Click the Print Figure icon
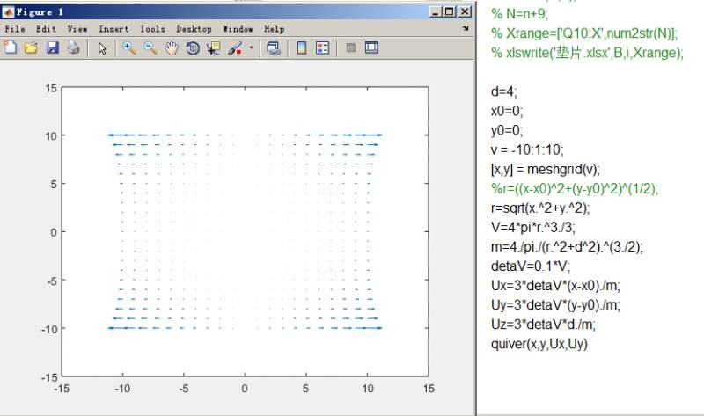Screen dimensions: 704x416 [74, 47]
